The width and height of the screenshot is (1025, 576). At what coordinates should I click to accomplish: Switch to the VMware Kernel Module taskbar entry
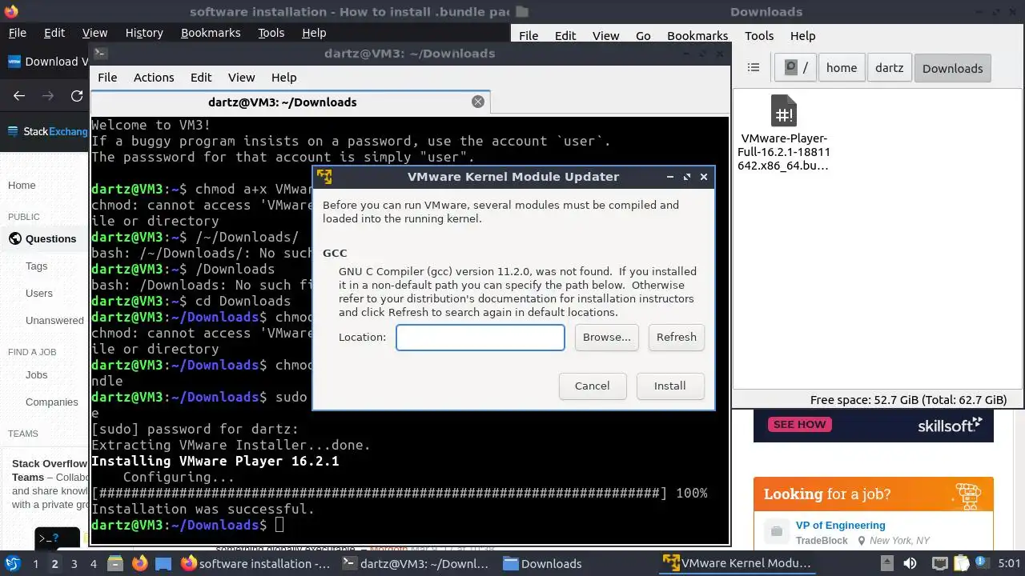(x=738, y=563)
